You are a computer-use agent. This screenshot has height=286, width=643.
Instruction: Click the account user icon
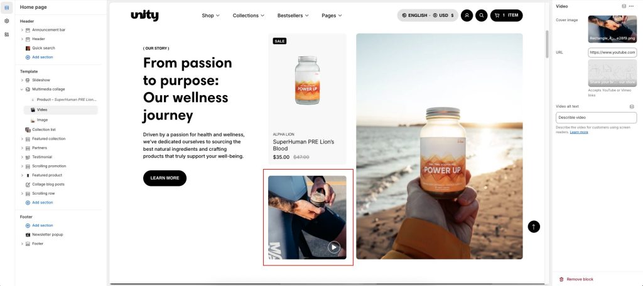[x=467, y=16]
